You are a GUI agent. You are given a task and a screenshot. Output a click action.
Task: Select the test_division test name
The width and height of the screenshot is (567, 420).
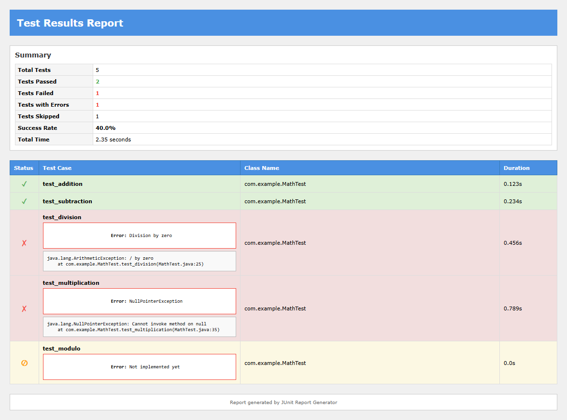62,217
